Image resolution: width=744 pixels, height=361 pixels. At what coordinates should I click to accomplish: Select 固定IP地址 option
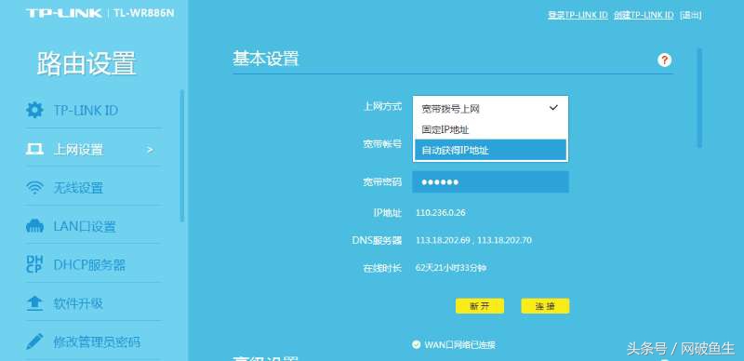(x=490, y=129)
